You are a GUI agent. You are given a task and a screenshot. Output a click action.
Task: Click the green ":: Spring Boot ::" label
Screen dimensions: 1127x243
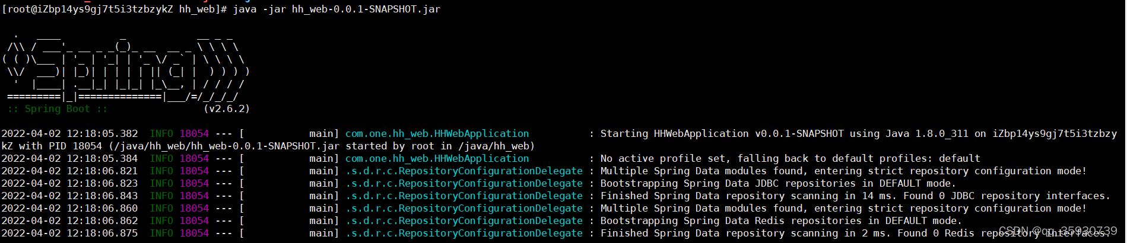[58, 109]
